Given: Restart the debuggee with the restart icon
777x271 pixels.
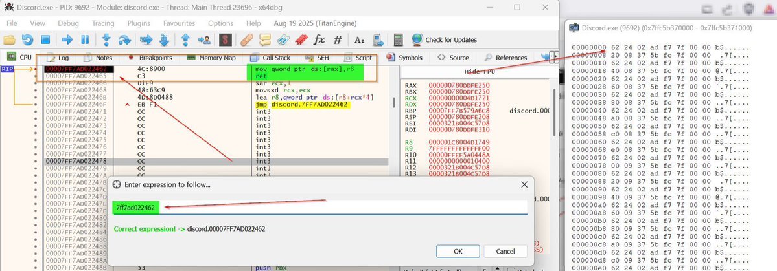Looking at the screenshot, I should point(27,39).
